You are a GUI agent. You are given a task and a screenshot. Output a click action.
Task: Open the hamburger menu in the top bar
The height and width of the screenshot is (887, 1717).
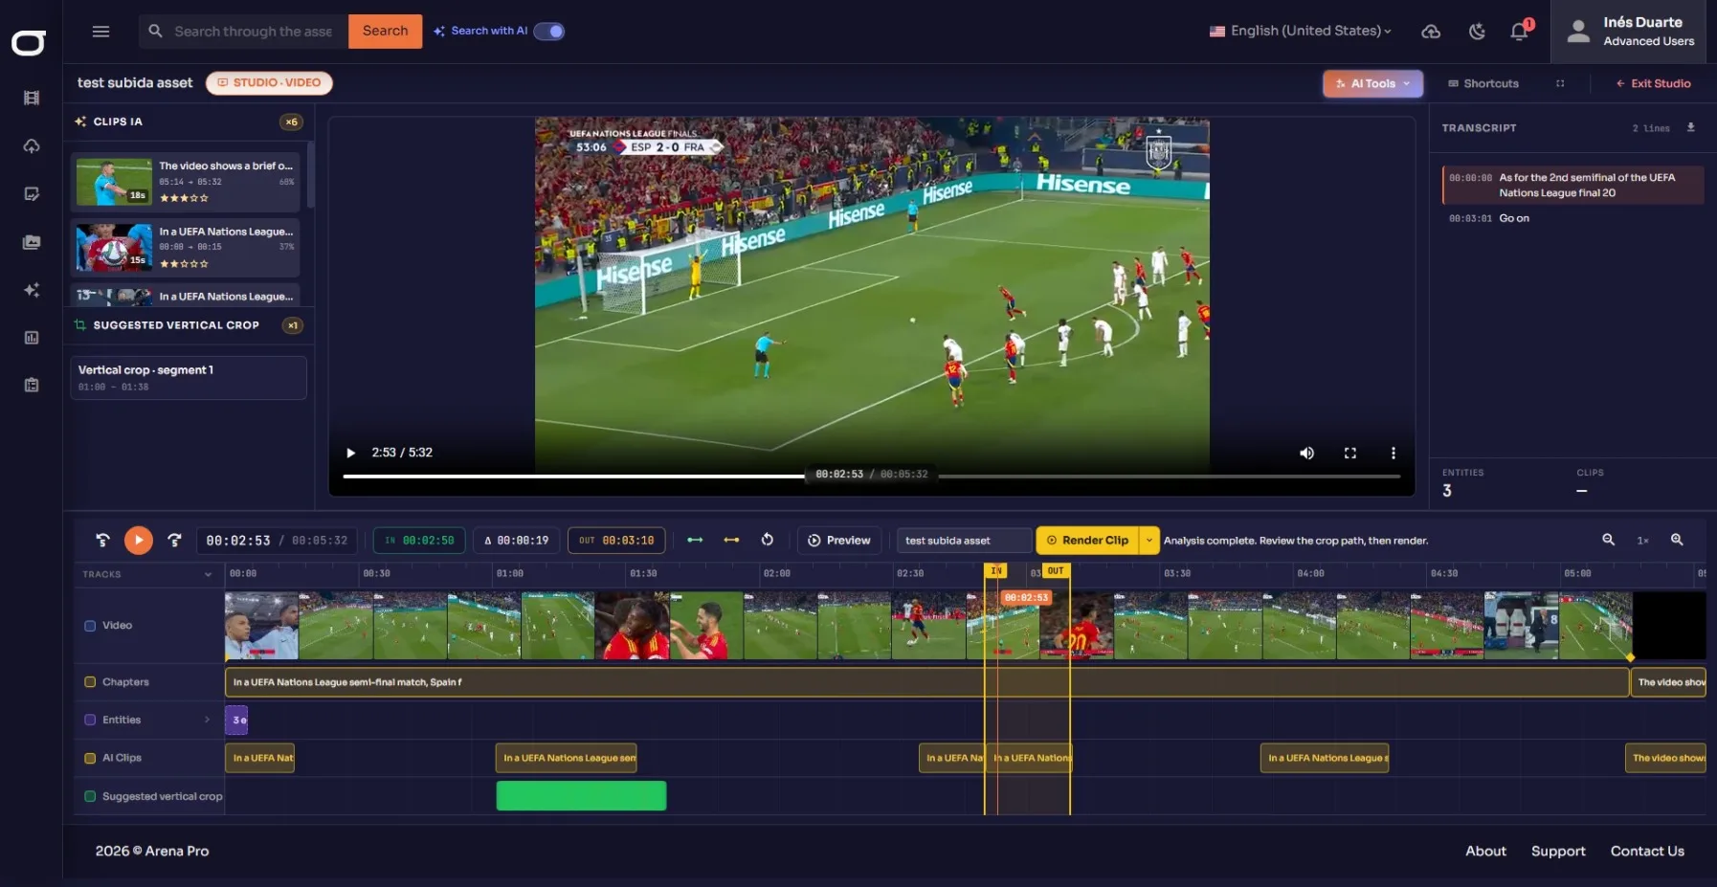(100, 32)
